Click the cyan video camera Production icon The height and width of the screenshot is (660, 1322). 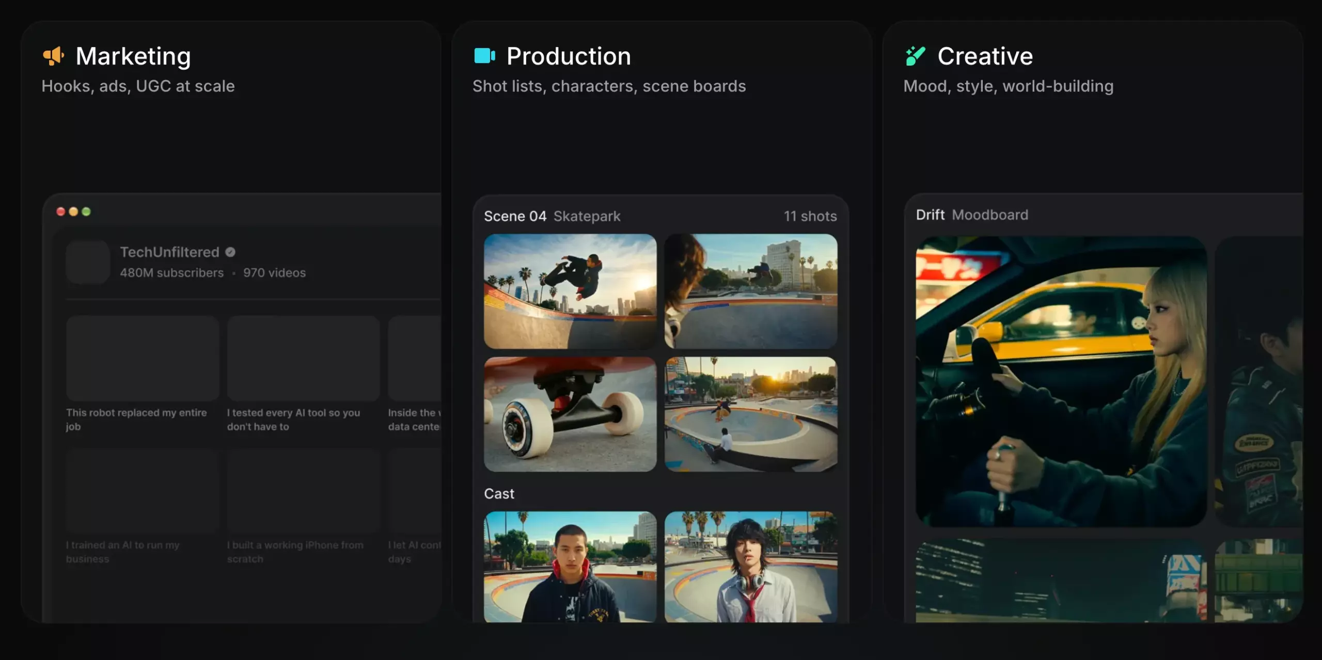pos(484,55)
